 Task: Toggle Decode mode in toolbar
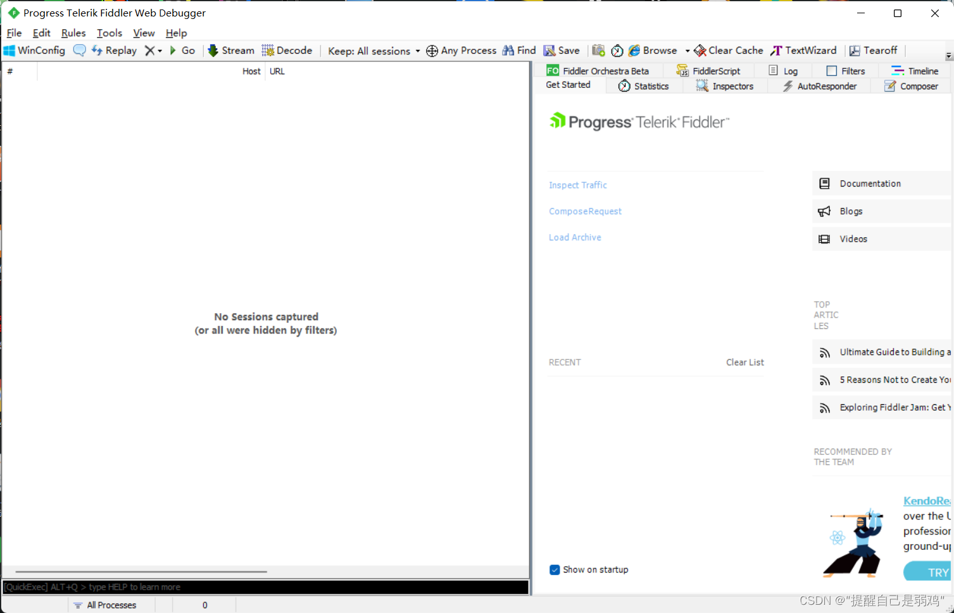tap(287, 51)
